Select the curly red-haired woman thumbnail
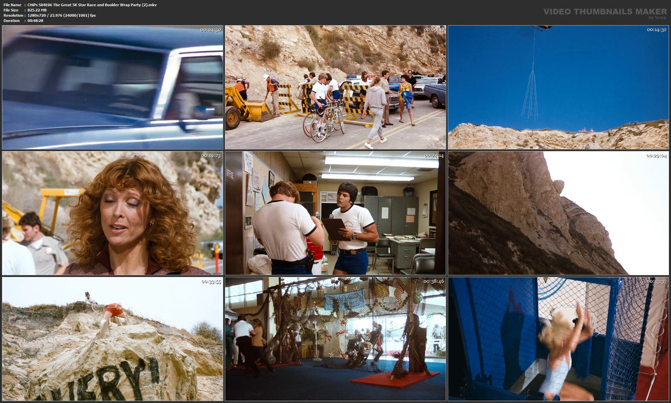The width and height of the screenshot is (671, 403). pos(113,213)
